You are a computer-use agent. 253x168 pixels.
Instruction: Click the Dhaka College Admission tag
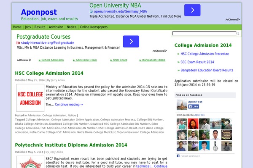pyautogui.click(x=32, y=124)
